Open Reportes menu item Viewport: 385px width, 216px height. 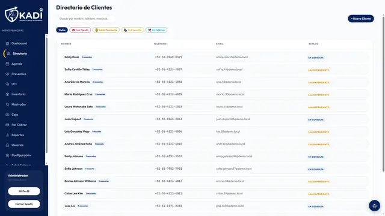[17, 135]
